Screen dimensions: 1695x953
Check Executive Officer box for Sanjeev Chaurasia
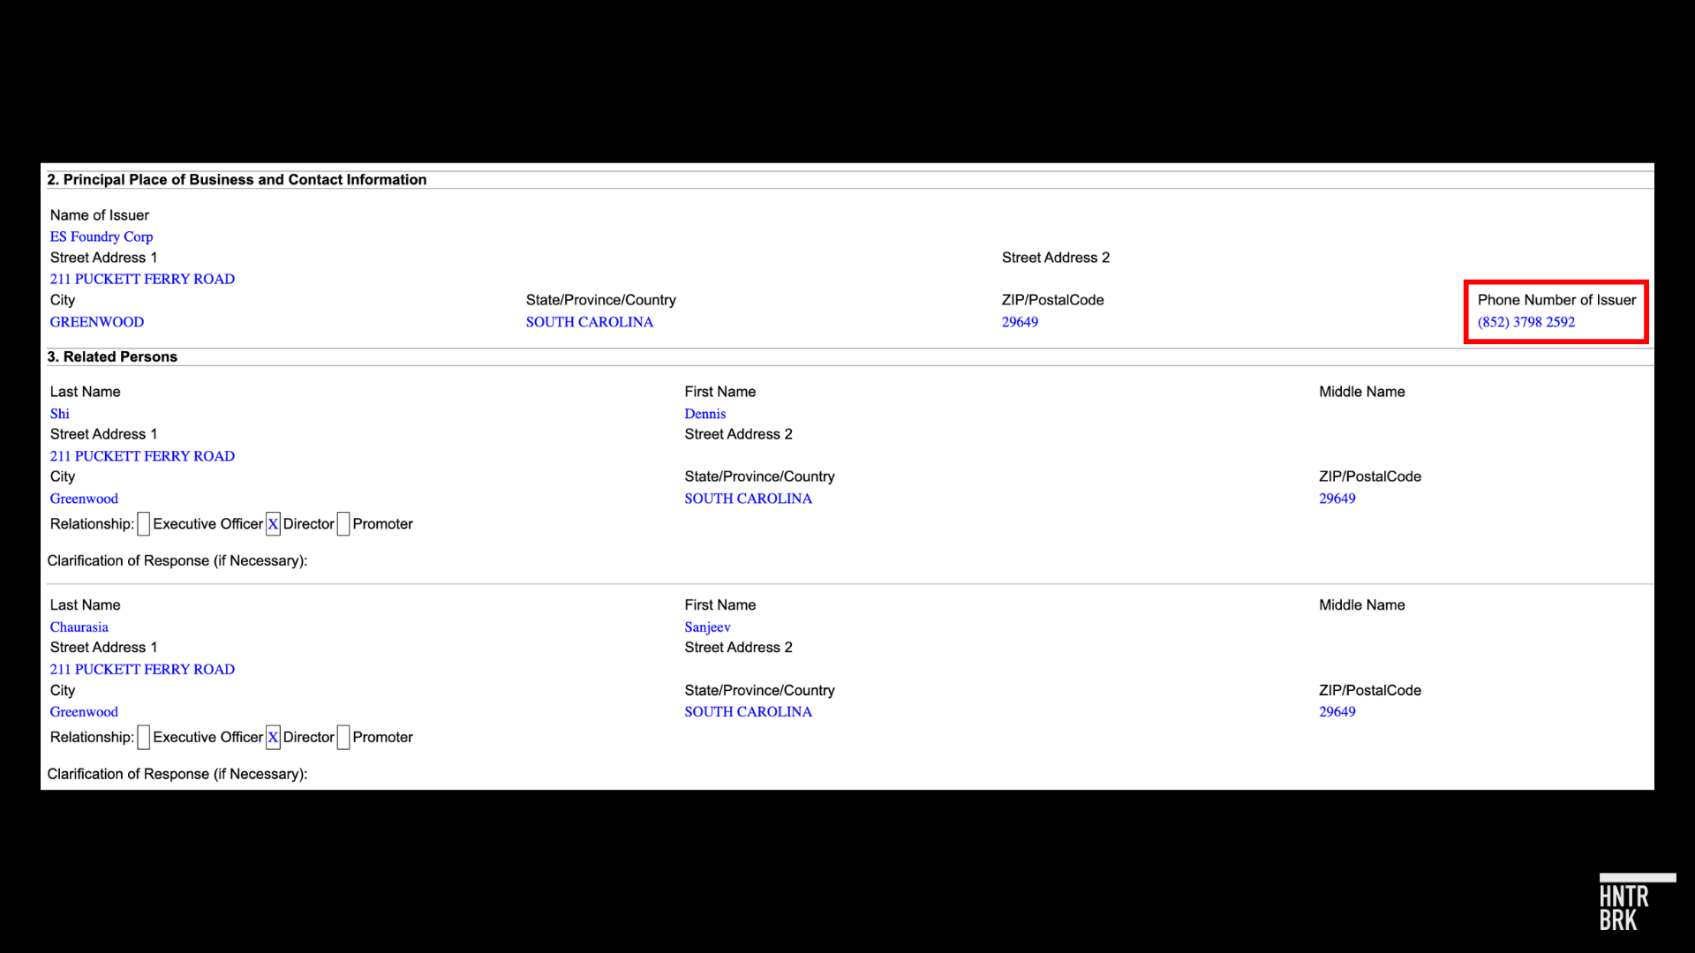(x=144, y=738)
